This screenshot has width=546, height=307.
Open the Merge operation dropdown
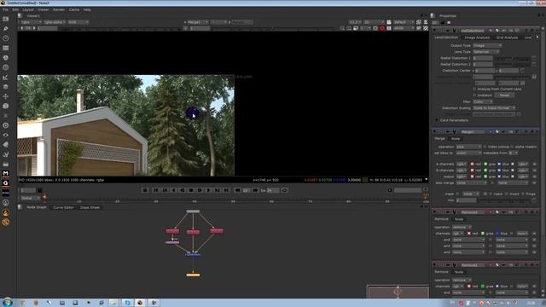468,147
